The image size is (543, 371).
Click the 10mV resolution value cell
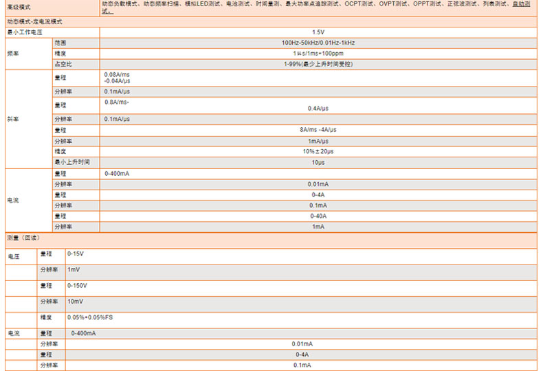(75, 301)
